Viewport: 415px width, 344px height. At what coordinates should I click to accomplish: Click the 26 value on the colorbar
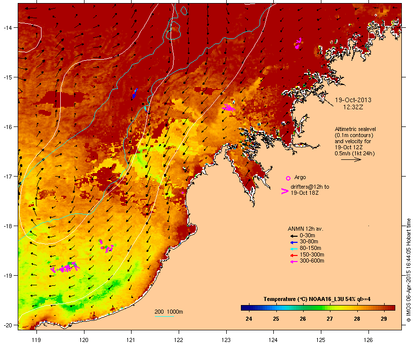coord(303,319)
